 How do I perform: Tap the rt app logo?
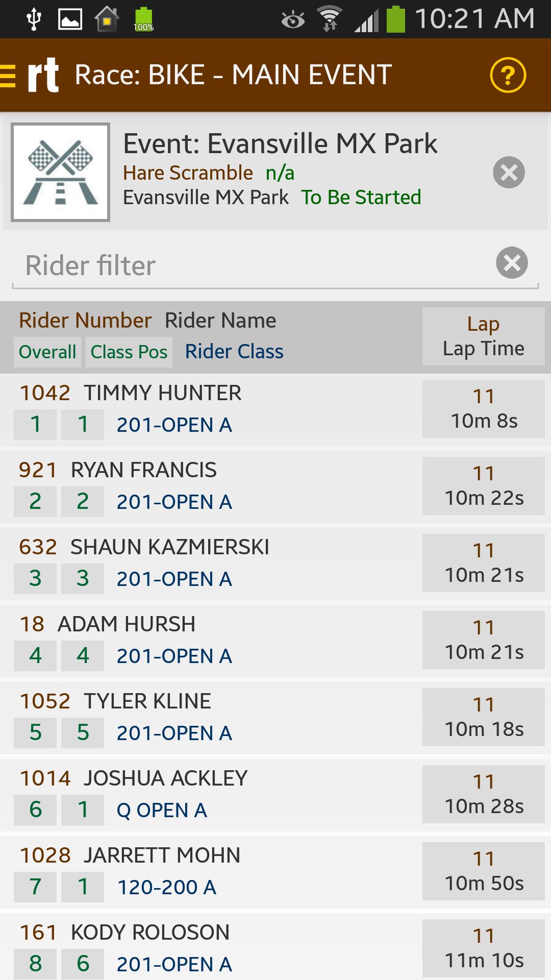(43, 75)
